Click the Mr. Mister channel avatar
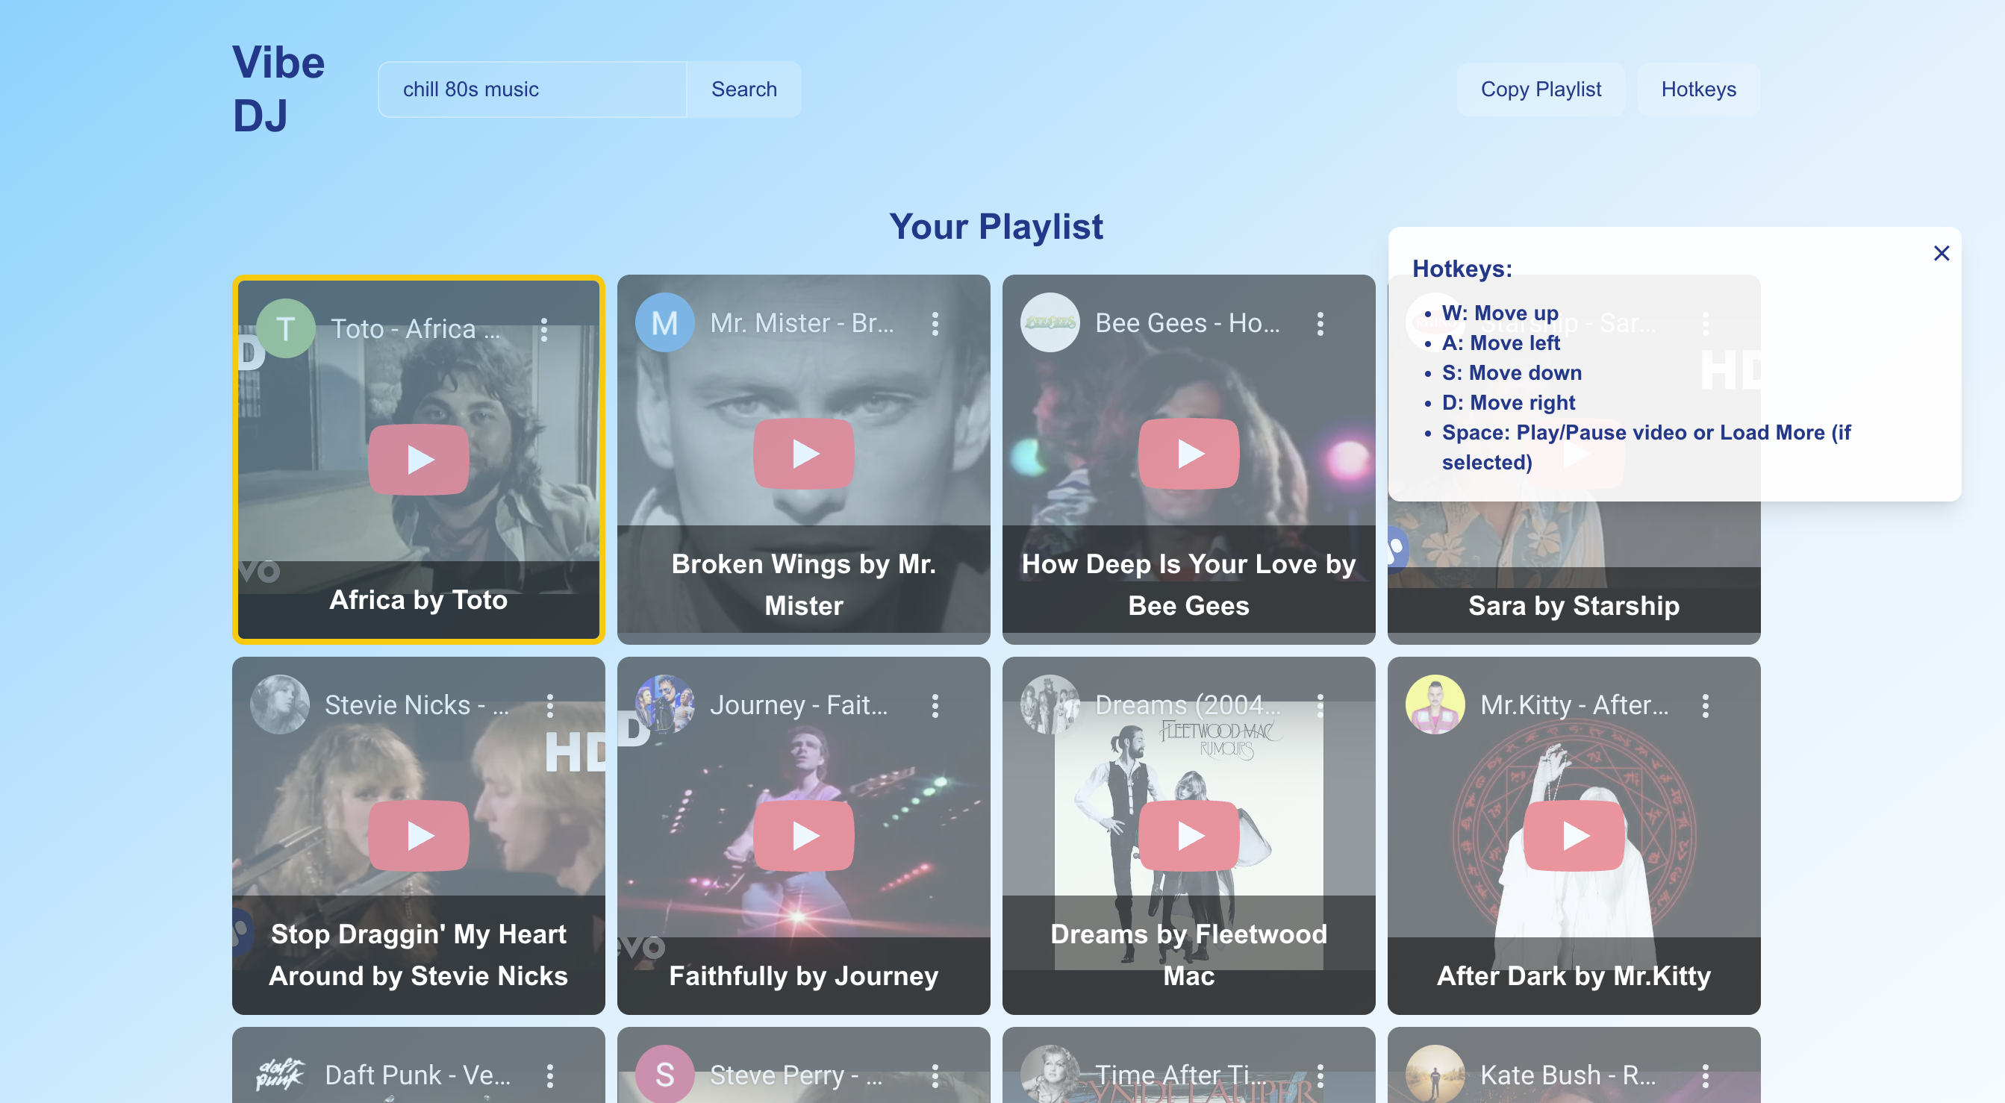 664,322
